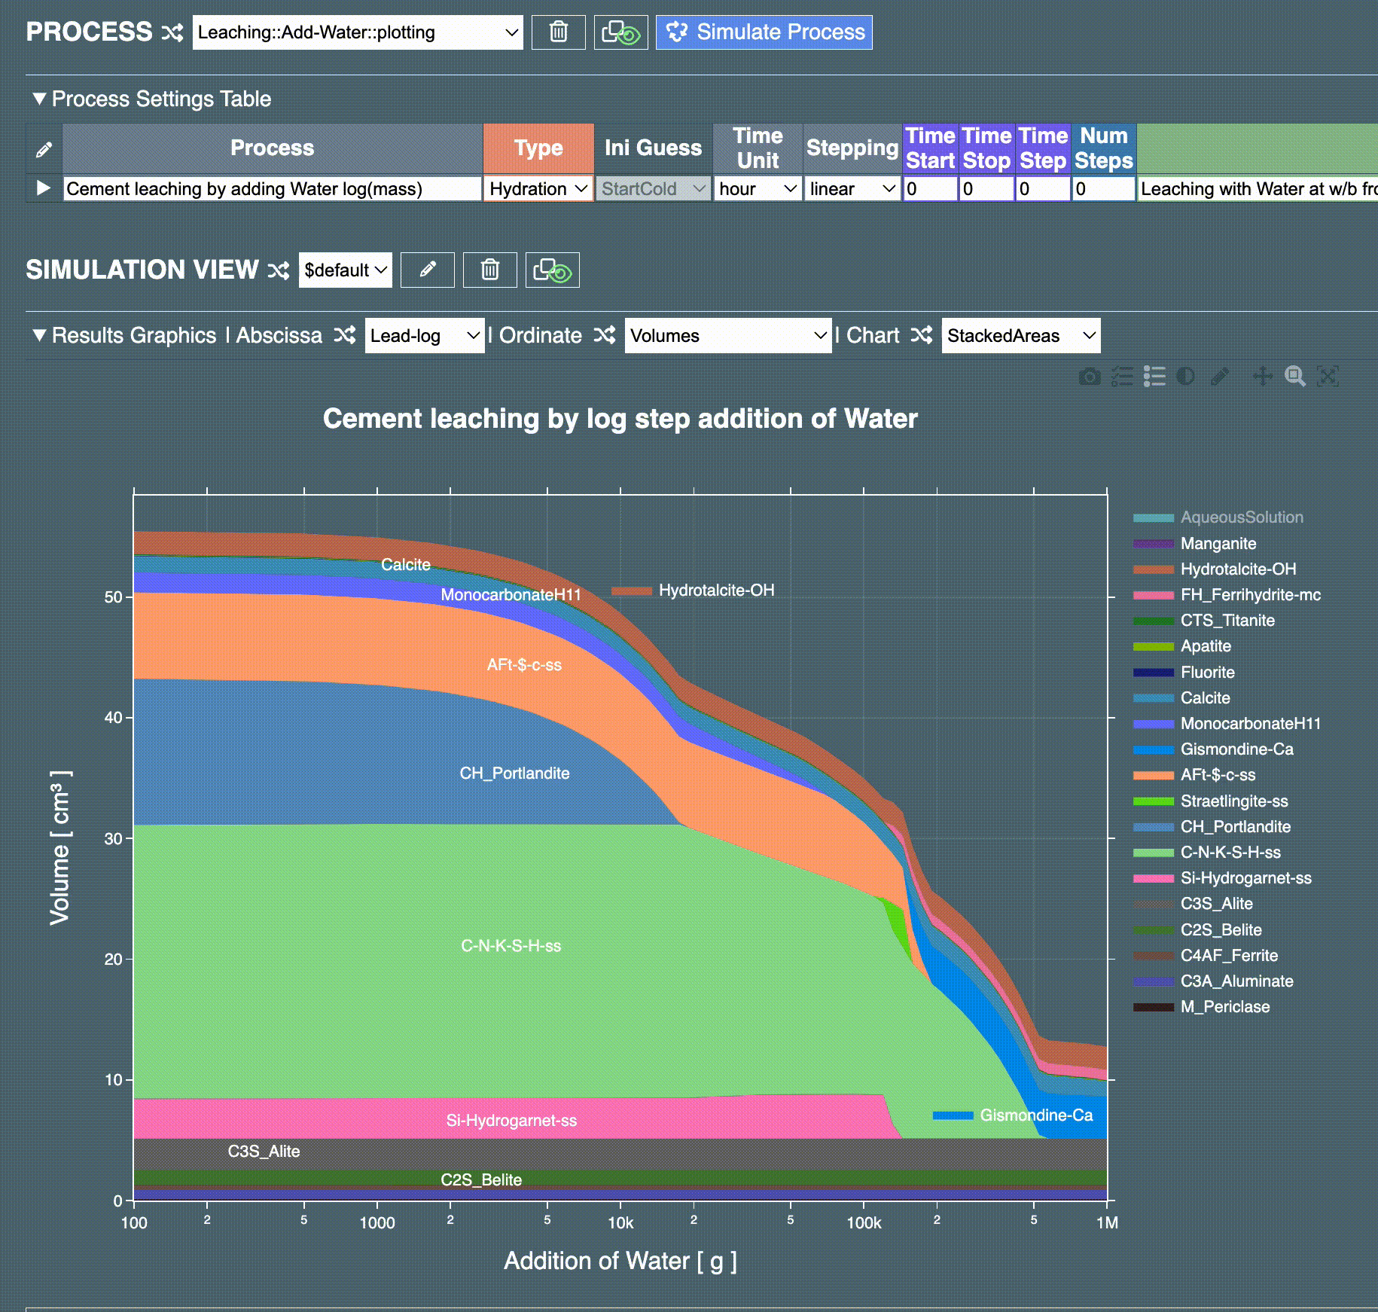Click the autoscale reset axes icon
Viewport: 1378px width, 1312px height.
click(x=1328, y=377)
